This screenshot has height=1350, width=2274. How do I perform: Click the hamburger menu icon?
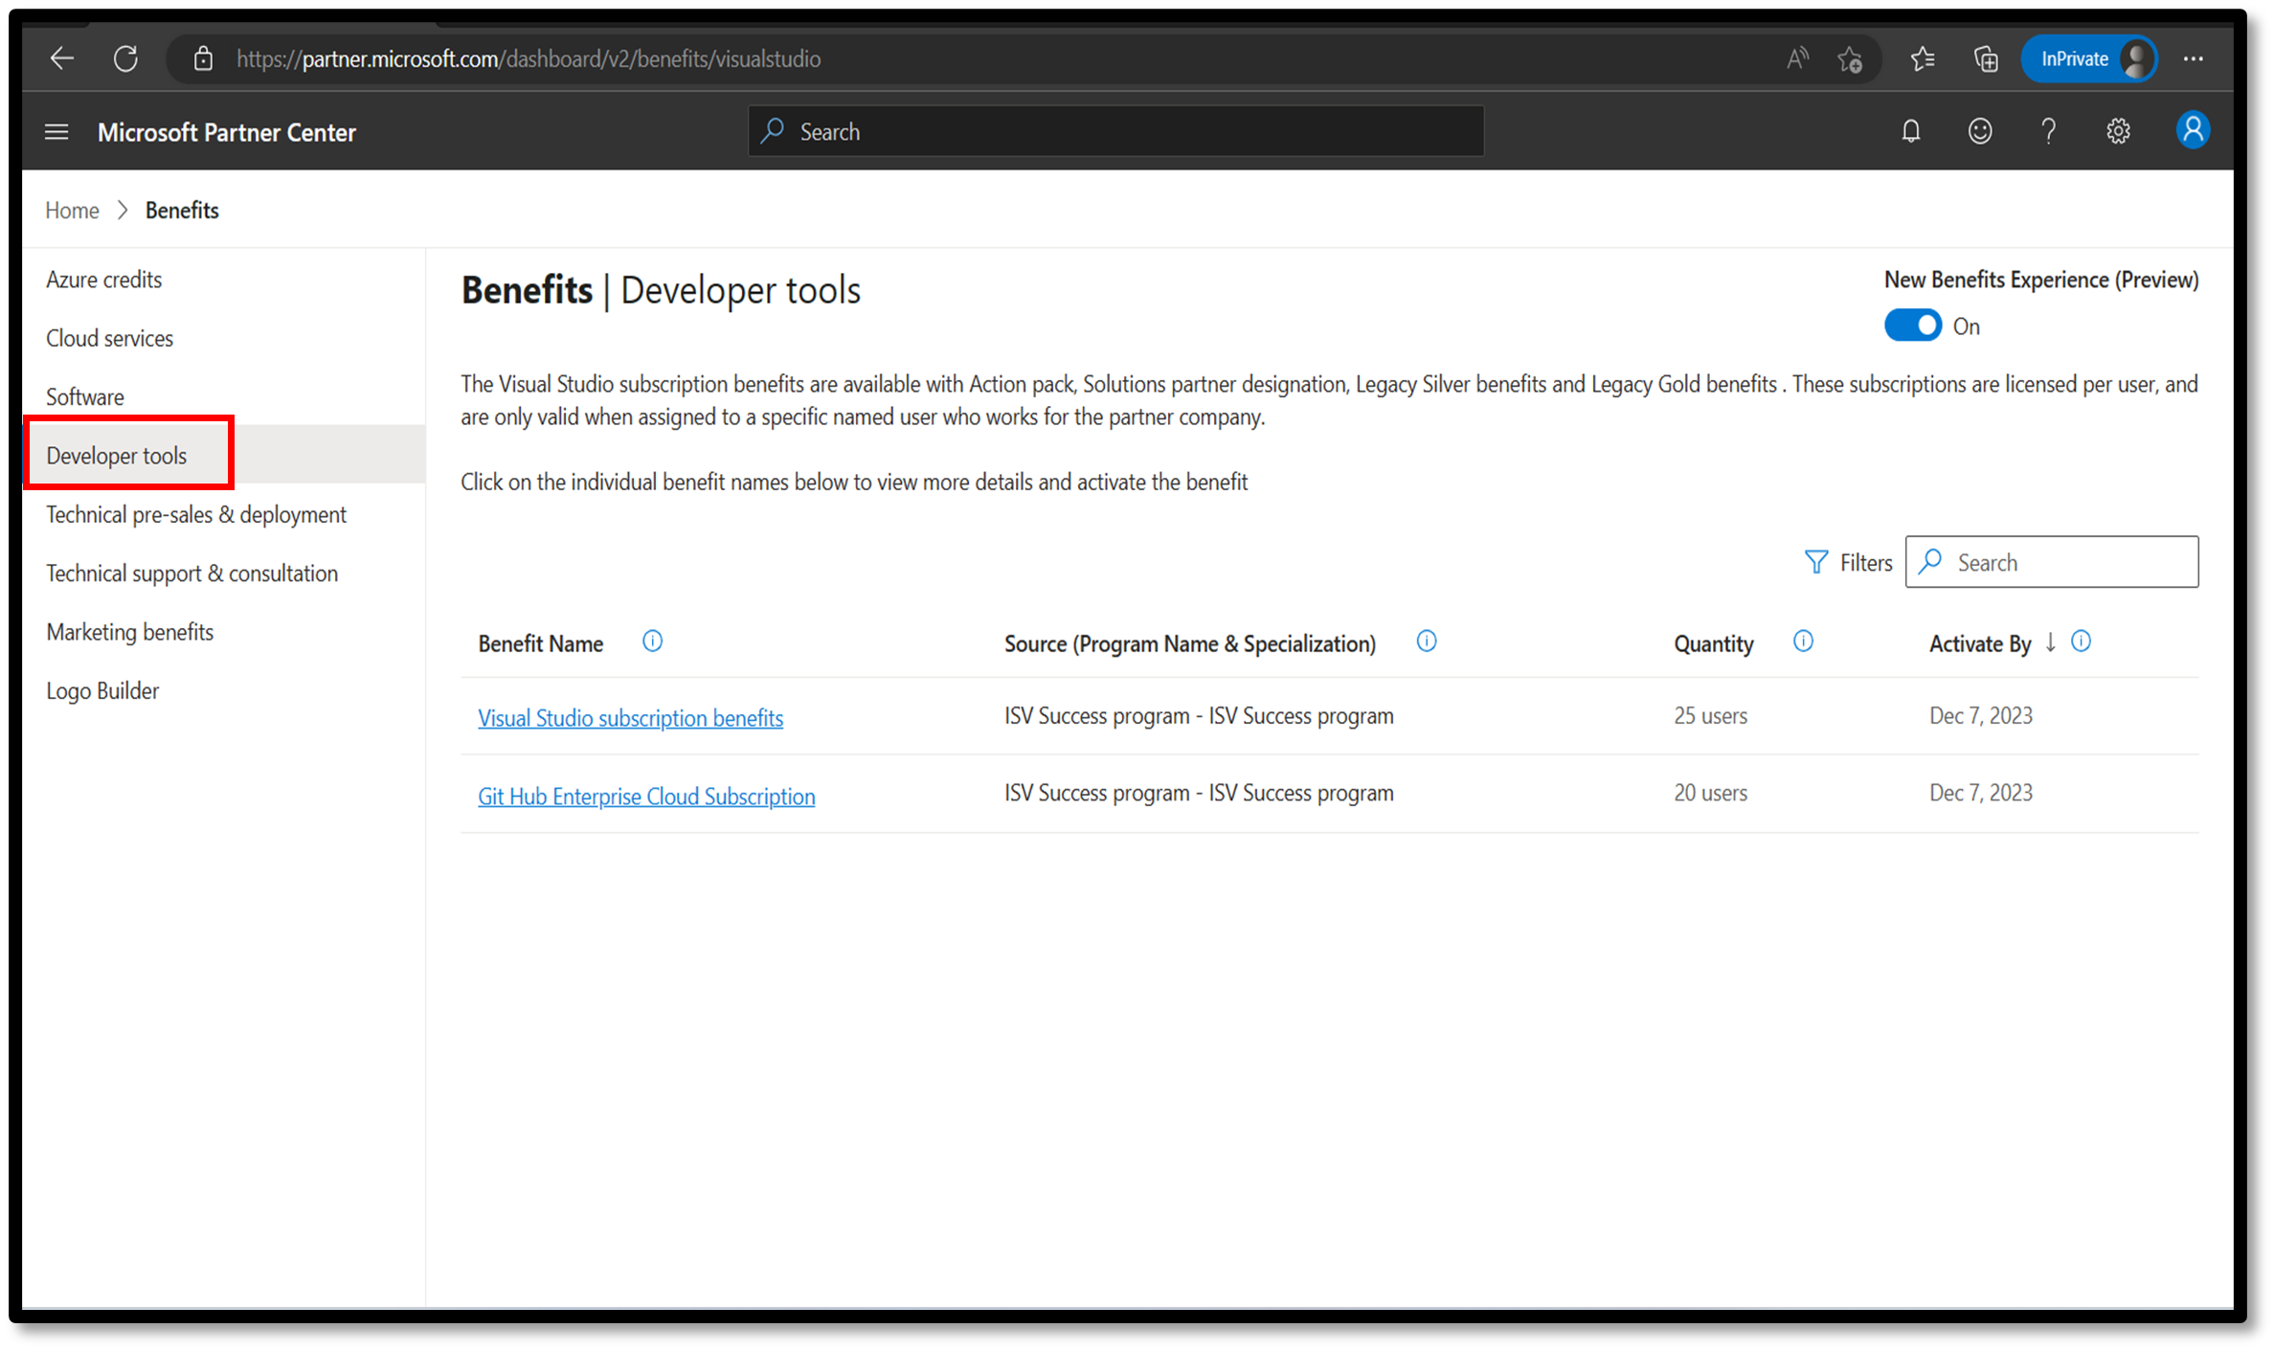(x=56, y=132)
